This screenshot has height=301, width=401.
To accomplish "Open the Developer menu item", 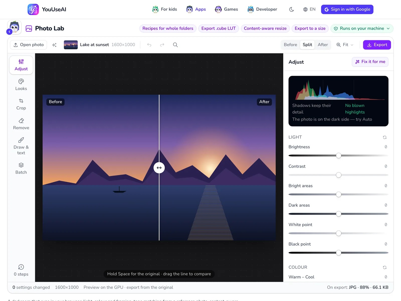I will (262, 9).
